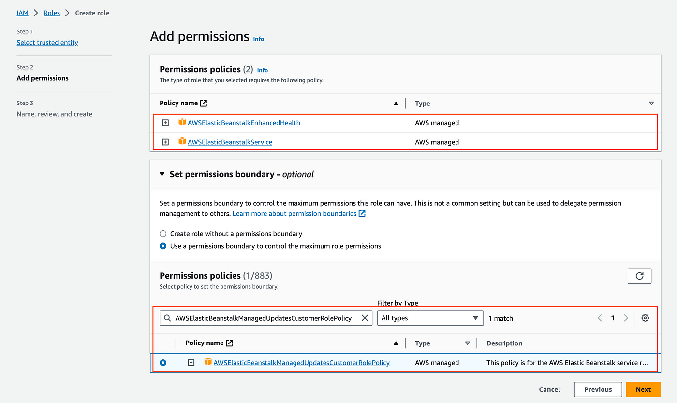Sort boundary table by Policy name arrow
The height and width of the screenshot is (403, 677).
click(396, 343)
